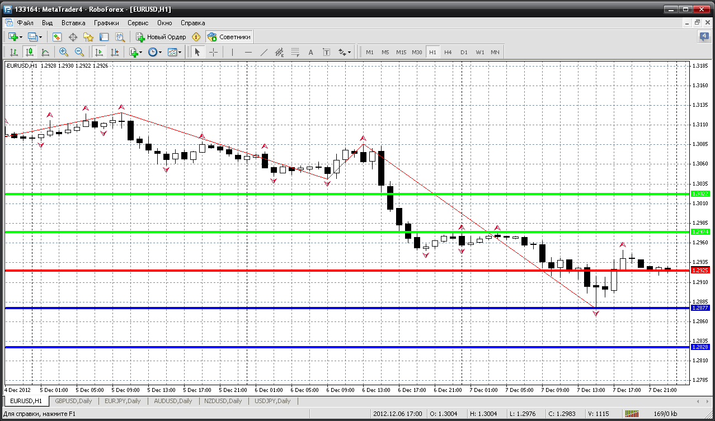Select the M1 timeframe

click(x=370, y=52)
